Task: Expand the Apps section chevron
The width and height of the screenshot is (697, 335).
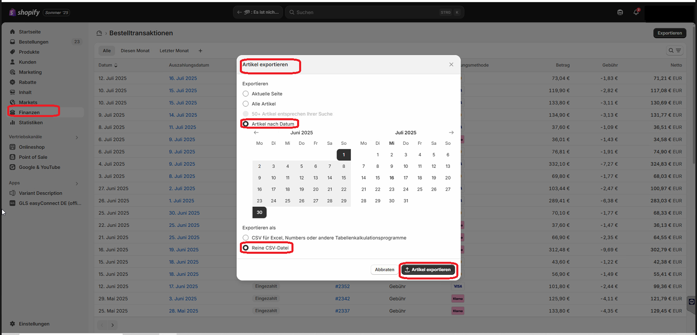Action: point(77,183)
